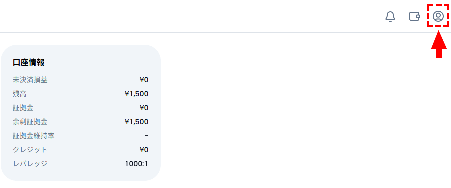Click the dash value beside 証拠金維持率

point(147,136)
